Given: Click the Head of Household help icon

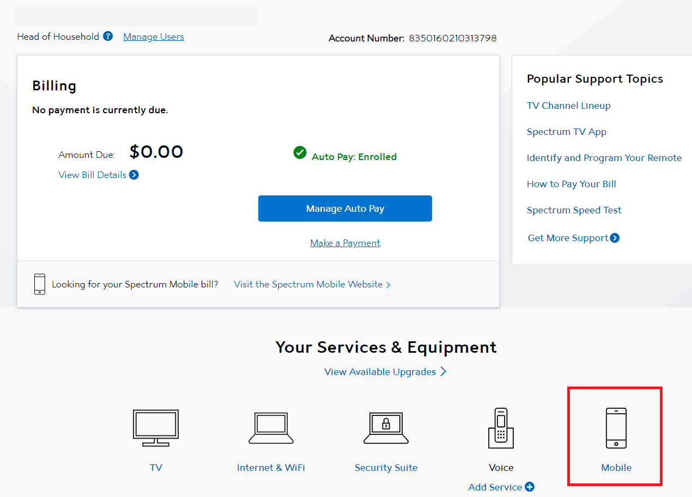Looking at the screenshot, I should pos(108,36).
